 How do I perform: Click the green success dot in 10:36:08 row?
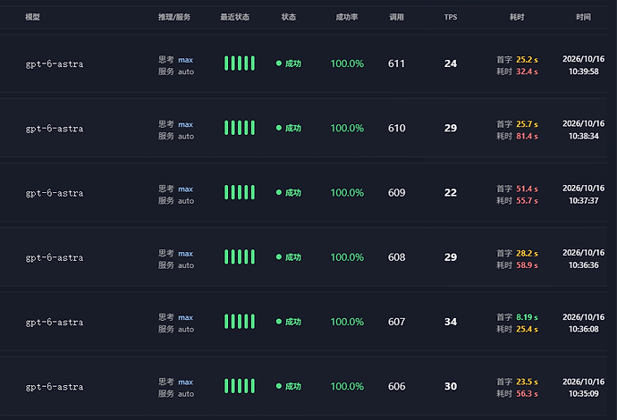tap(279, 322)
